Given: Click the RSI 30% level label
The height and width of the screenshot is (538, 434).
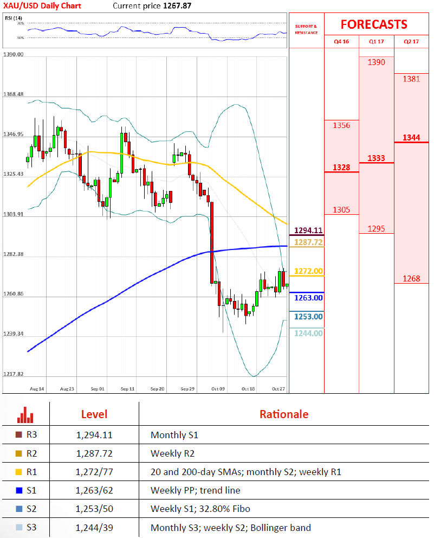Looking at the screenshot, I should tap(21, 38).
